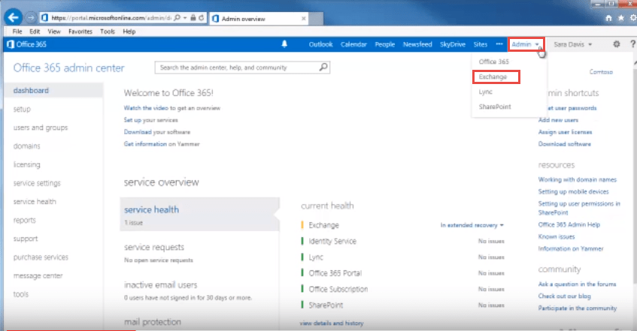Click the browser address bar URL
This screenshot has width=637, height=331.
coord(111,18)
